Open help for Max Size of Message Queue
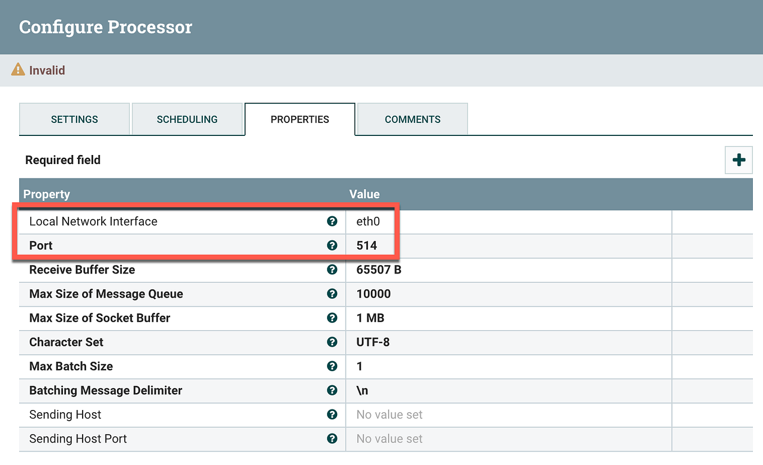This screenshot has height=465, width=763. (x=332, y=294)
